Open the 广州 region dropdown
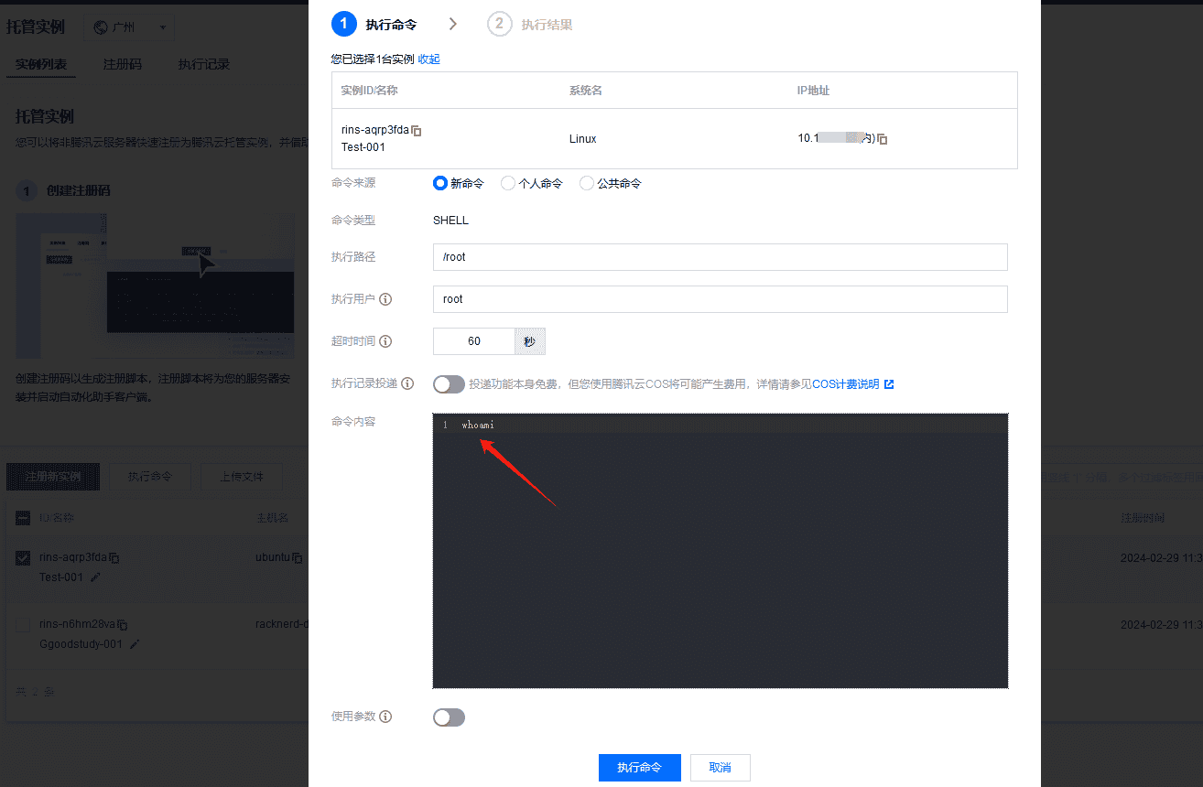Viewport: 1203px width, 787px height. click(x=128, y=26)
